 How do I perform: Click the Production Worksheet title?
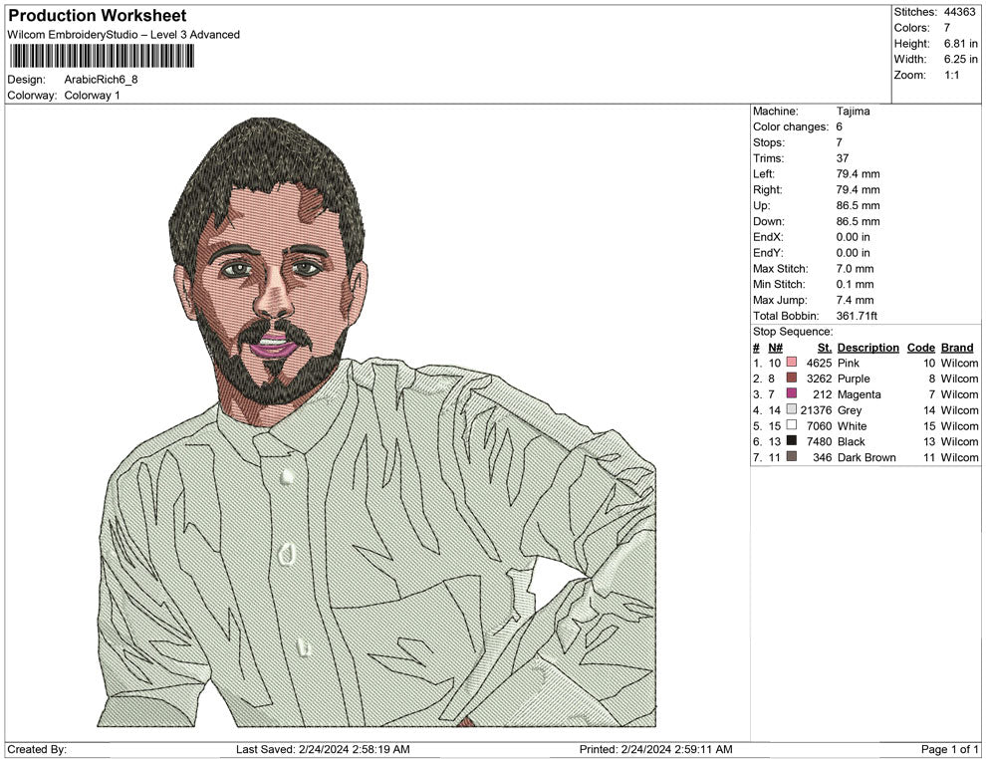pos(97,16)
